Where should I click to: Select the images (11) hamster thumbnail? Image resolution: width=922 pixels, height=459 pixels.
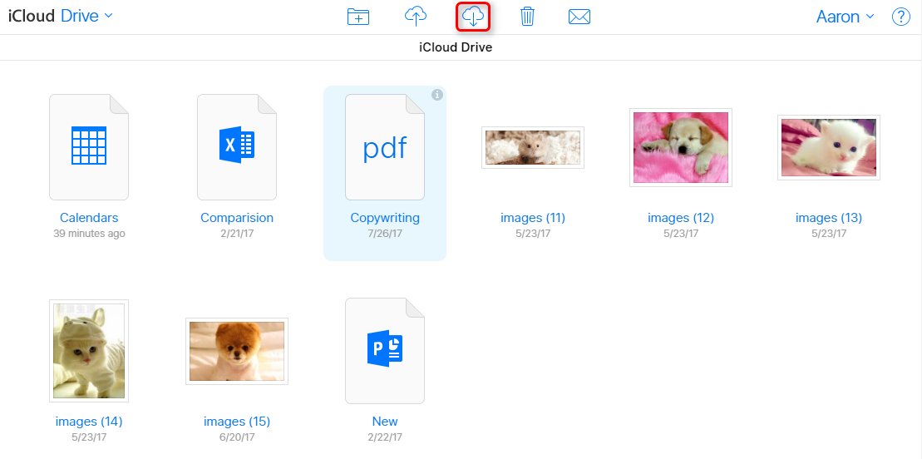pos(533,147)
